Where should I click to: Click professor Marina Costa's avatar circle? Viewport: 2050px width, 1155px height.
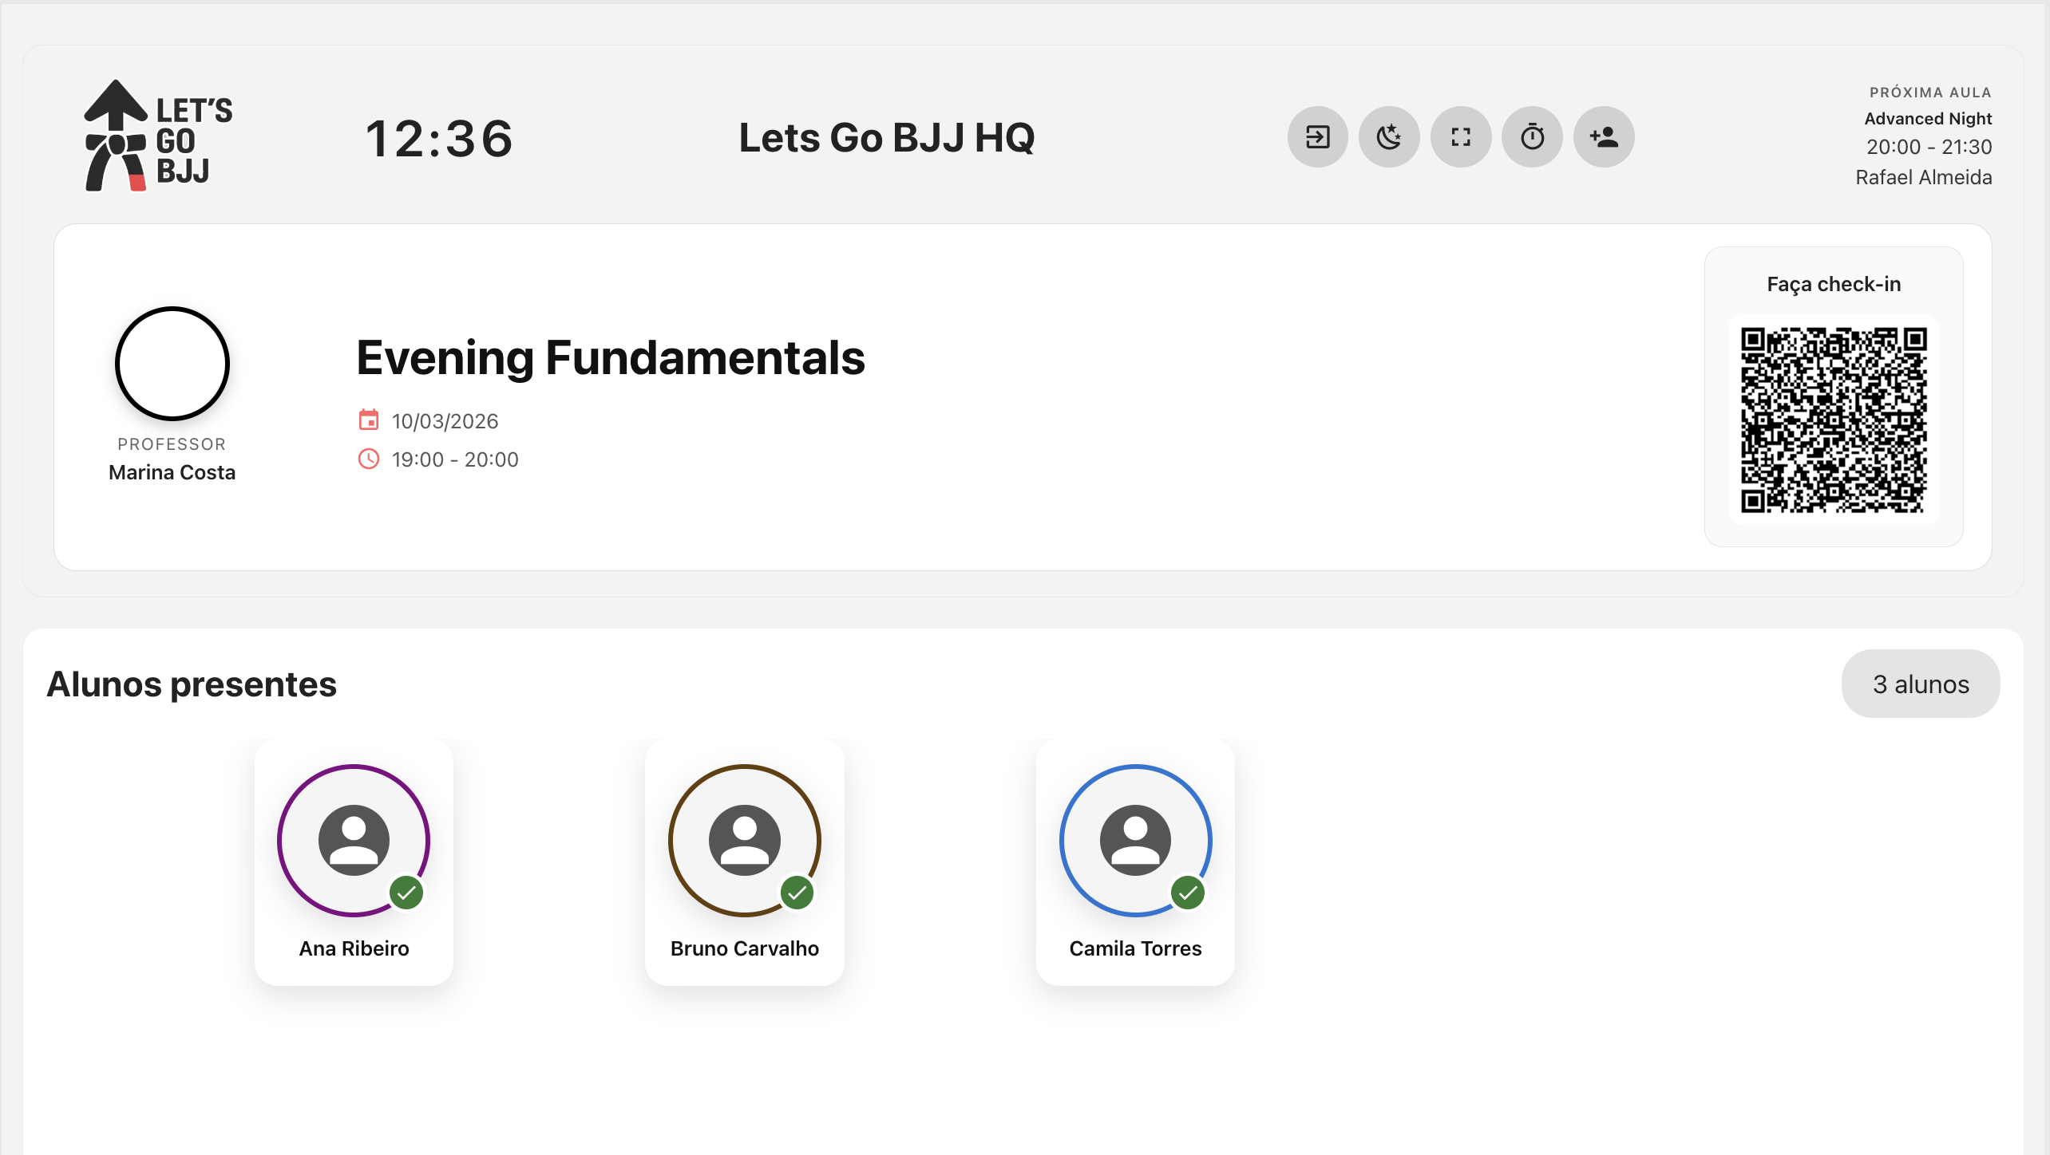[172, 364]
